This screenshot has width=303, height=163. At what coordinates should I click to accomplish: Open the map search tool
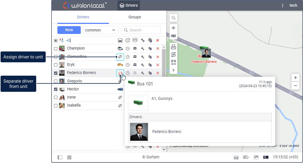pyautogui.click(x=174, y=18)
